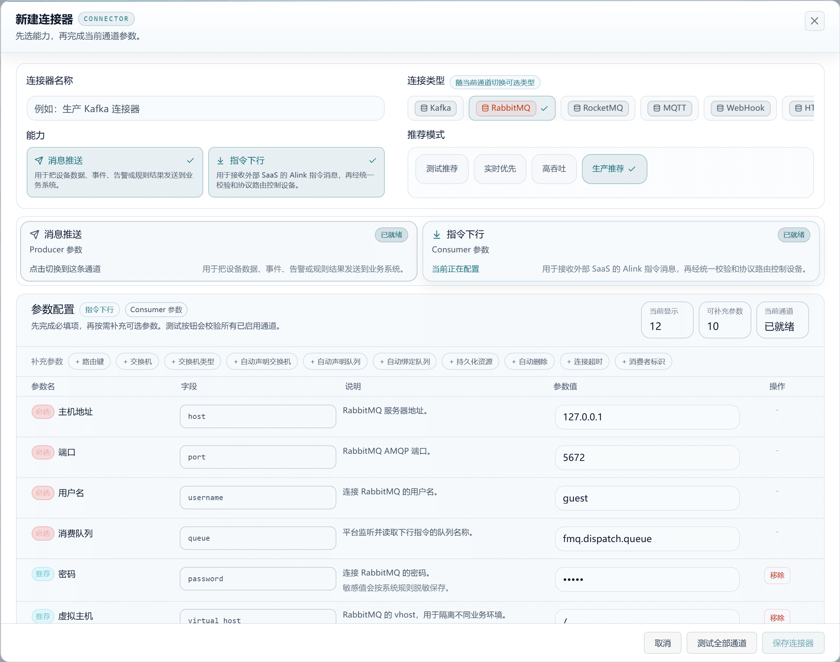Click the connector name input field
The image size is (840, 662).
tap(205, 109)
